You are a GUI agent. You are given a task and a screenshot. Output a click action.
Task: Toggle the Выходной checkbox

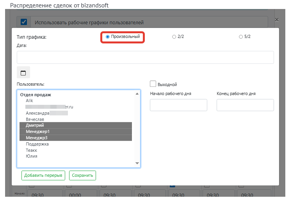point(153,84)
